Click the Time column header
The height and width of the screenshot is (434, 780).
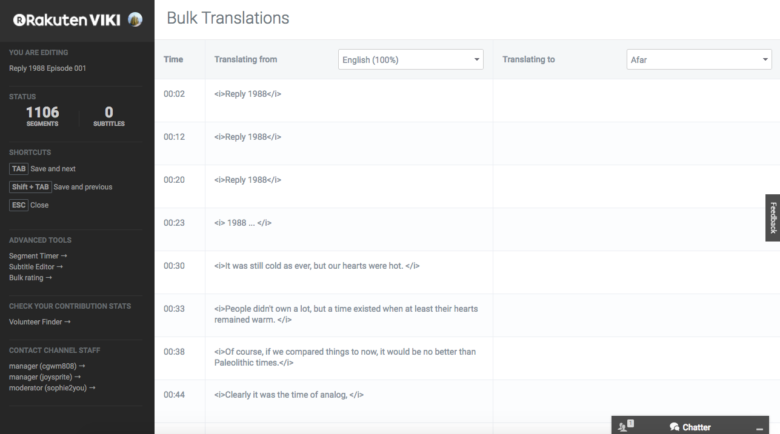coord(173,59)
